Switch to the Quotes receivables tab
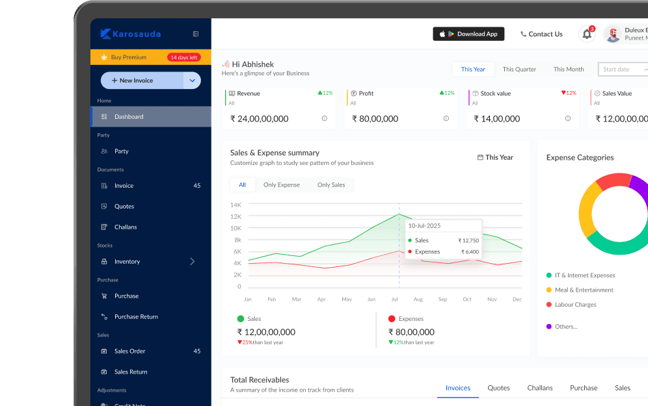The width and height of the screenshot is (648, 406). click(x=498, y=388)
